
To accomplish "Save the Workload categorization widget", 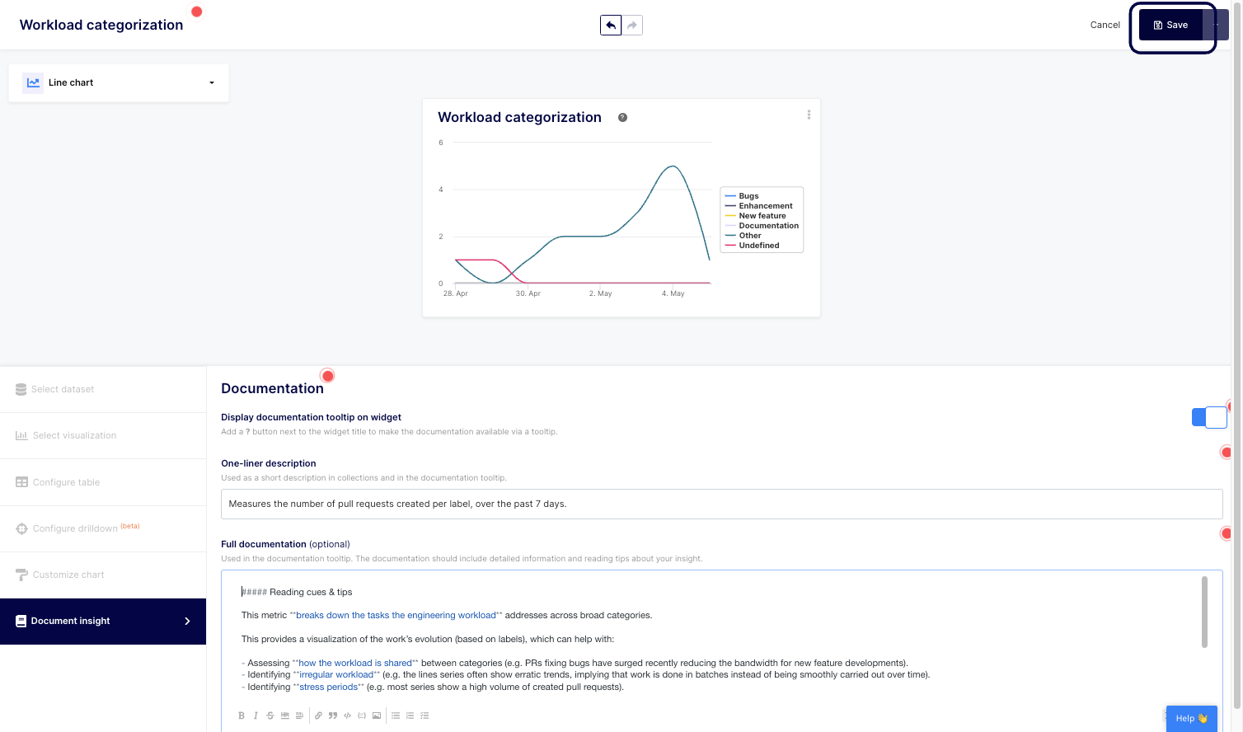I will tap(1171, 25).
